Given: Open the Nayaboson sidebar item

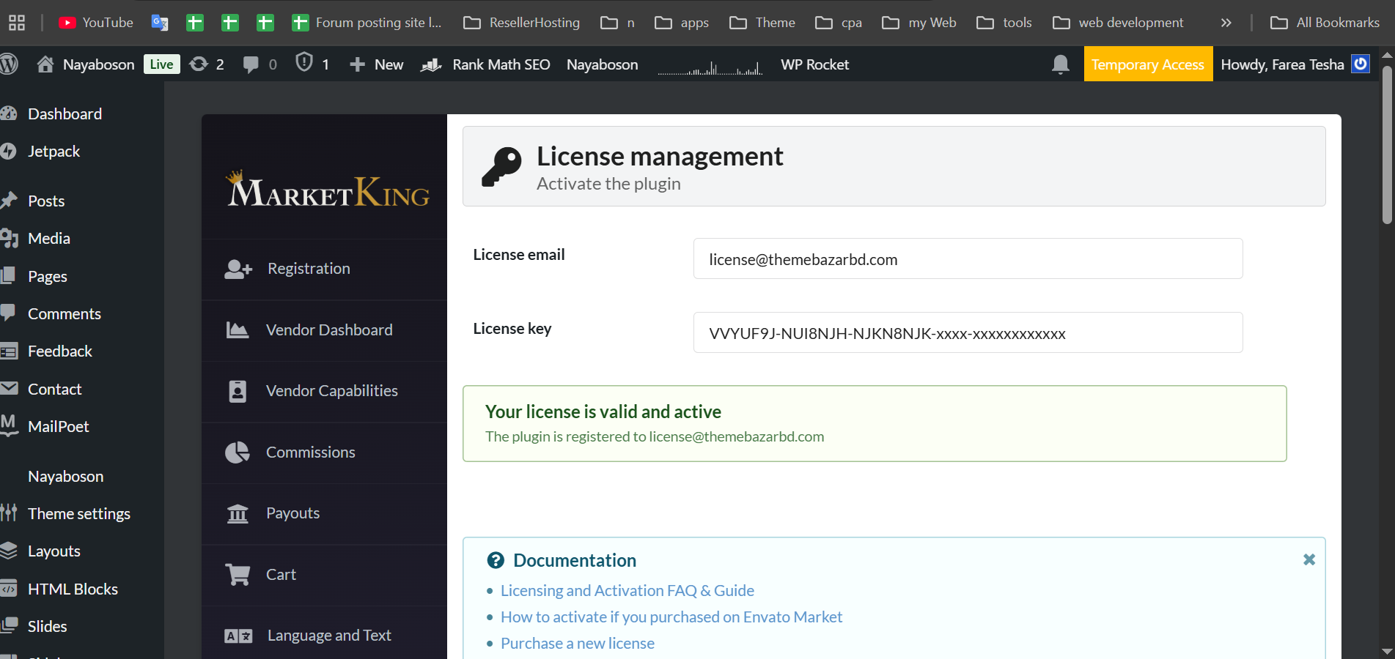Looking at the screenshot, I should [x=66, y=476].
